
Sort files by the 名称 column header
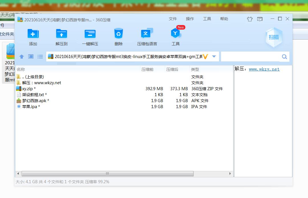tap(21, 69)
